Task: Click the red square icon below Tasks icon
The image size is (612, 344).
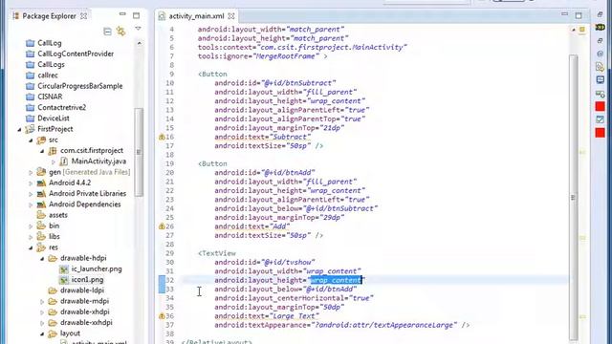Action: (600, 133)
